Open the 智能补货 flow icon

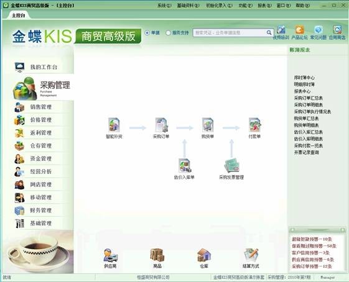coord(114,125)
